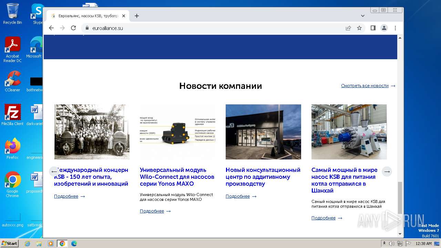Launch Internet Explorer from the taskbar
Screen dimensions: 441x248
click(27, 244)
